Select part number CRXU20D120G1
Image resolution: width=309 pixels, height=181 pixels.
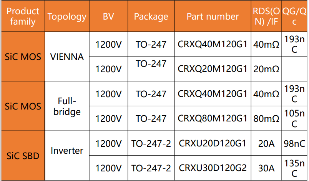(x=213, y=143)
